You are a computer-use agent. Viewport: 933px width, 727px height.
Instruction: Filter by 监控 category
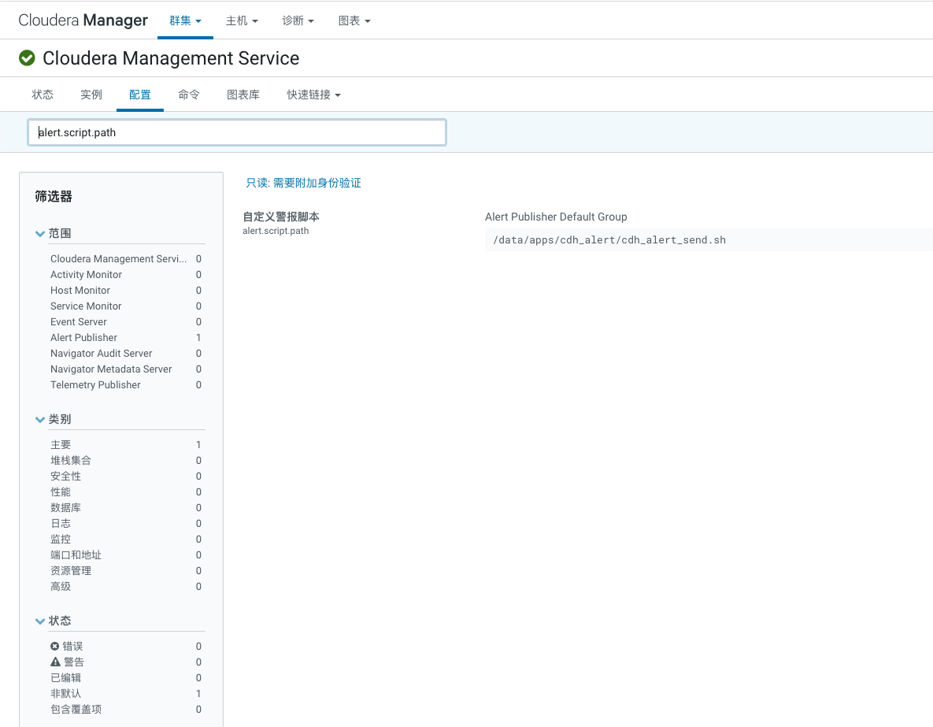click(125, 540)
